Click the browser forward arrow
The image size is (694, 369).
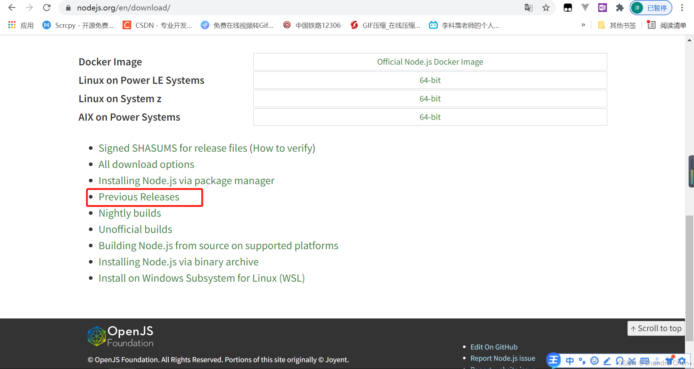(29, 8)
